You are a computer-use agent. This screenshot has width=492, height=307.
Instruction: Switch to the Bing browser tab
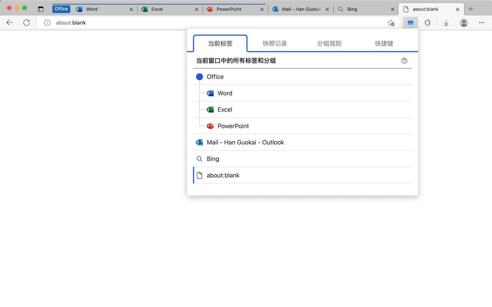click(x=366, y=9)
